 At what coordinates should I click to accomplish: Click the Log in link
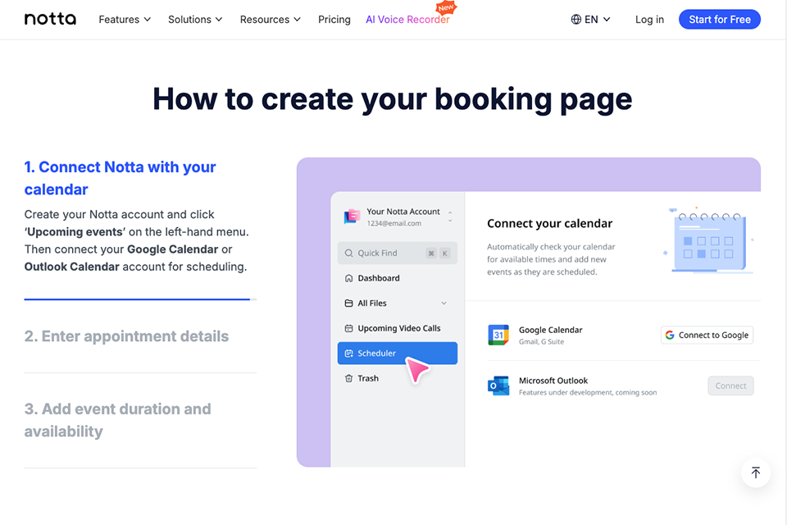649,20
